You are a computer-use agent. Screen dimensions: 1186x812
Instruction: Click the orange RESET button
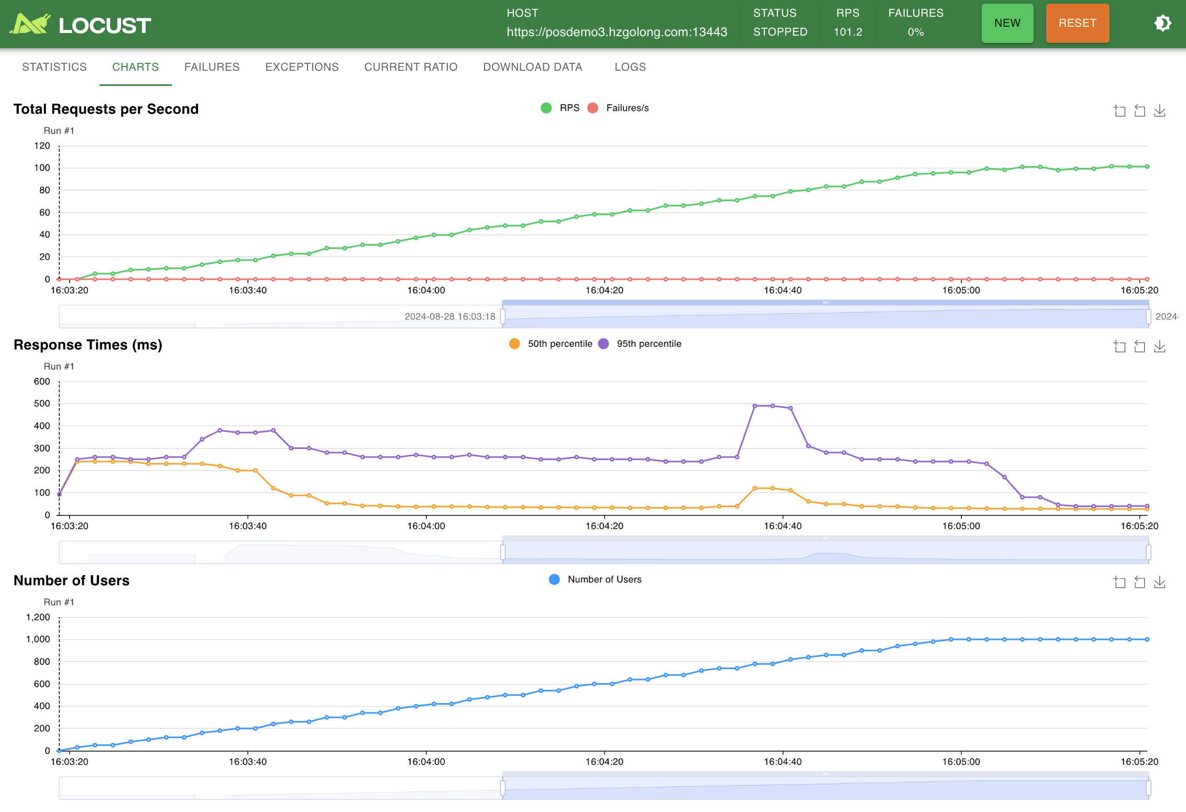coord(1078,23)
